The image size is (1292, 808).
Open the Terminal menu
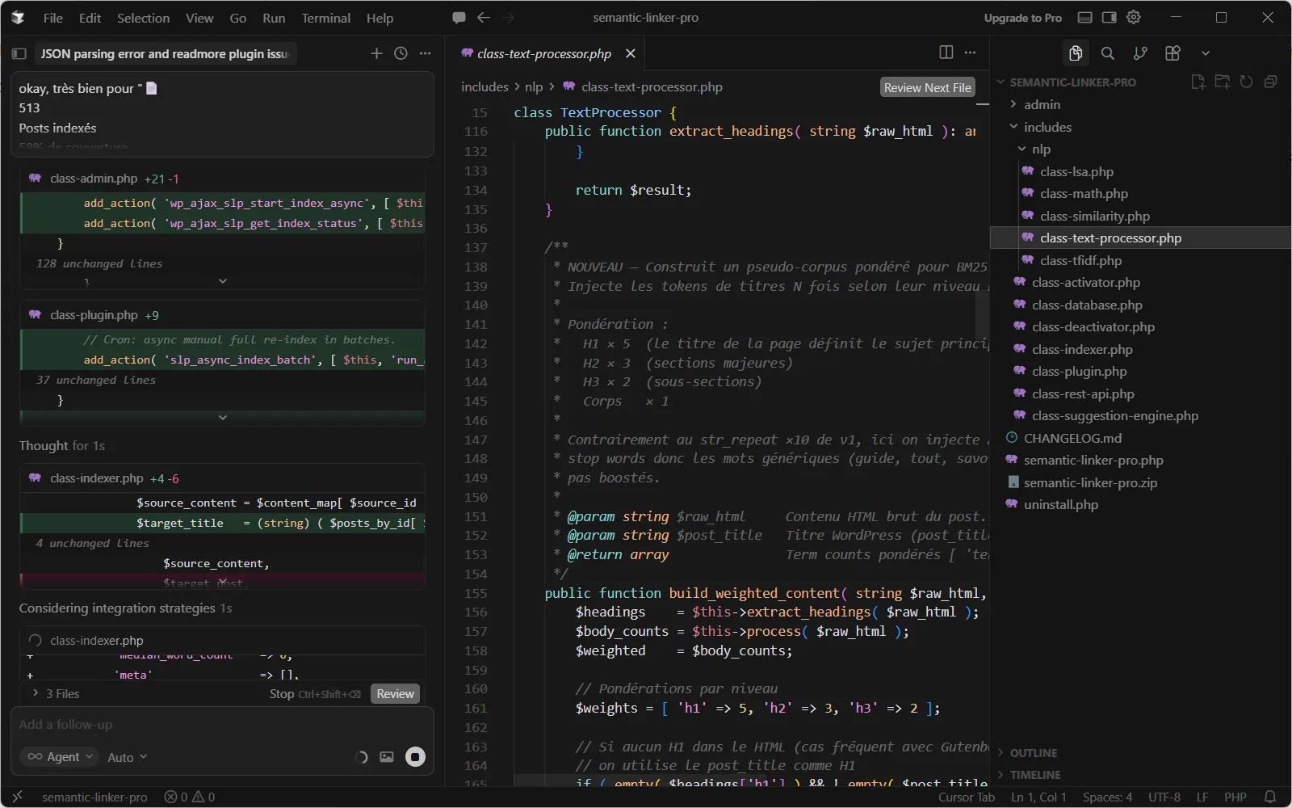(325, 18)
